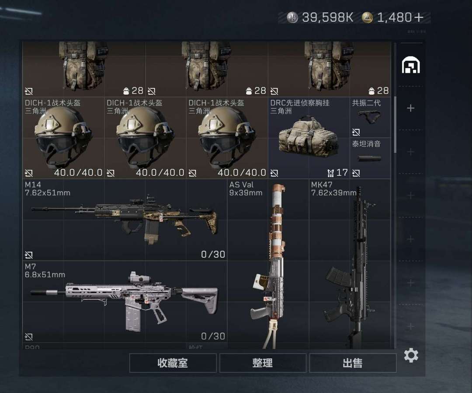
Task: Click the bound icon on M14 rifle
Action: pos(28,255)
